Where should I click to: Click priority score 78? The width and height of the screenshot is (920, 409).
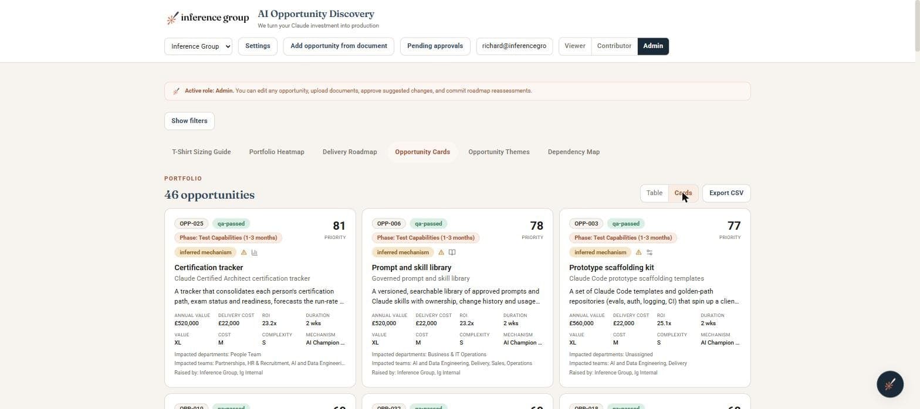(536, 226)
